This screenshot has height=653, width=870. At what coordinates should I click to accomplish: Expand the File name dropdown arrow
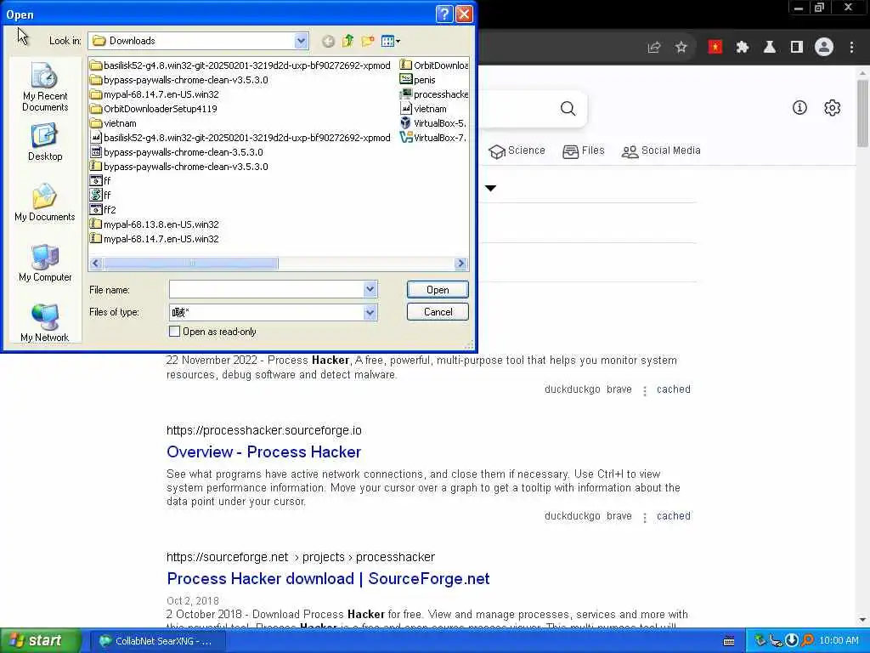370,289
